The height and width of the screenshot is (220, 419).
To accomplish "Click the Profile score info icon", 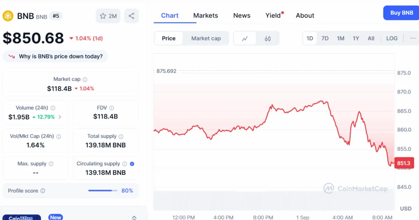I will 43,191.
